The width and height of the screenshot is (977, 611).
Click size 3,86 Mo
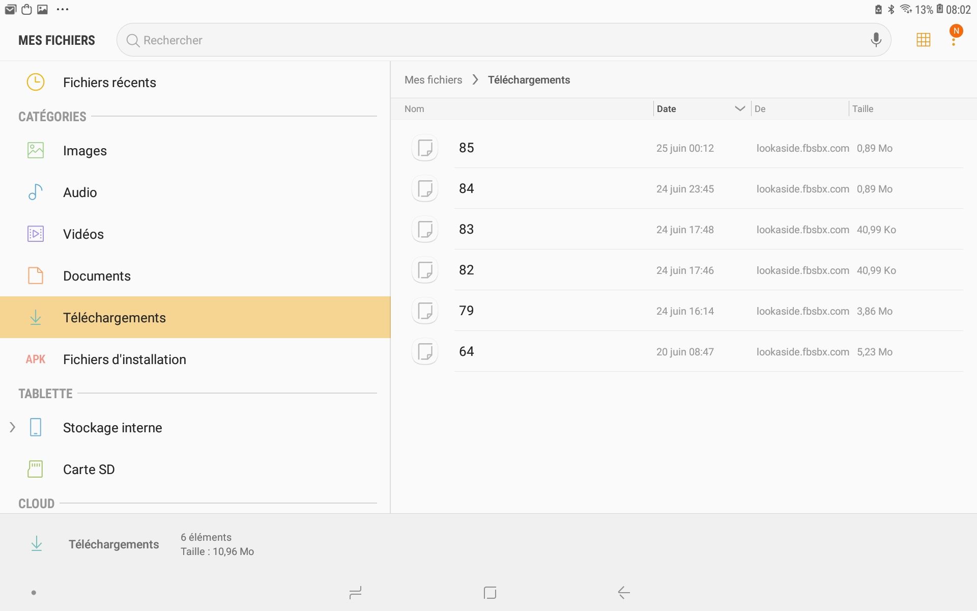tap(874, 311)
